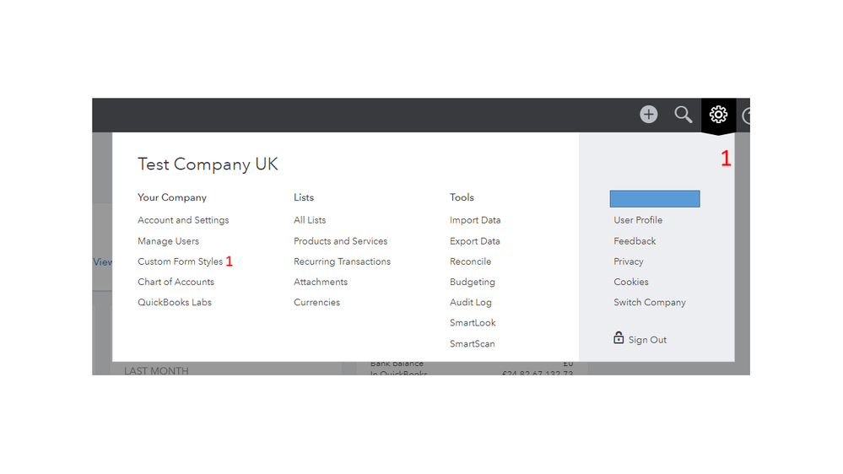This screenshot has height=474, width=843.
Task: Open the Privacy link
Action: (629, 261)
